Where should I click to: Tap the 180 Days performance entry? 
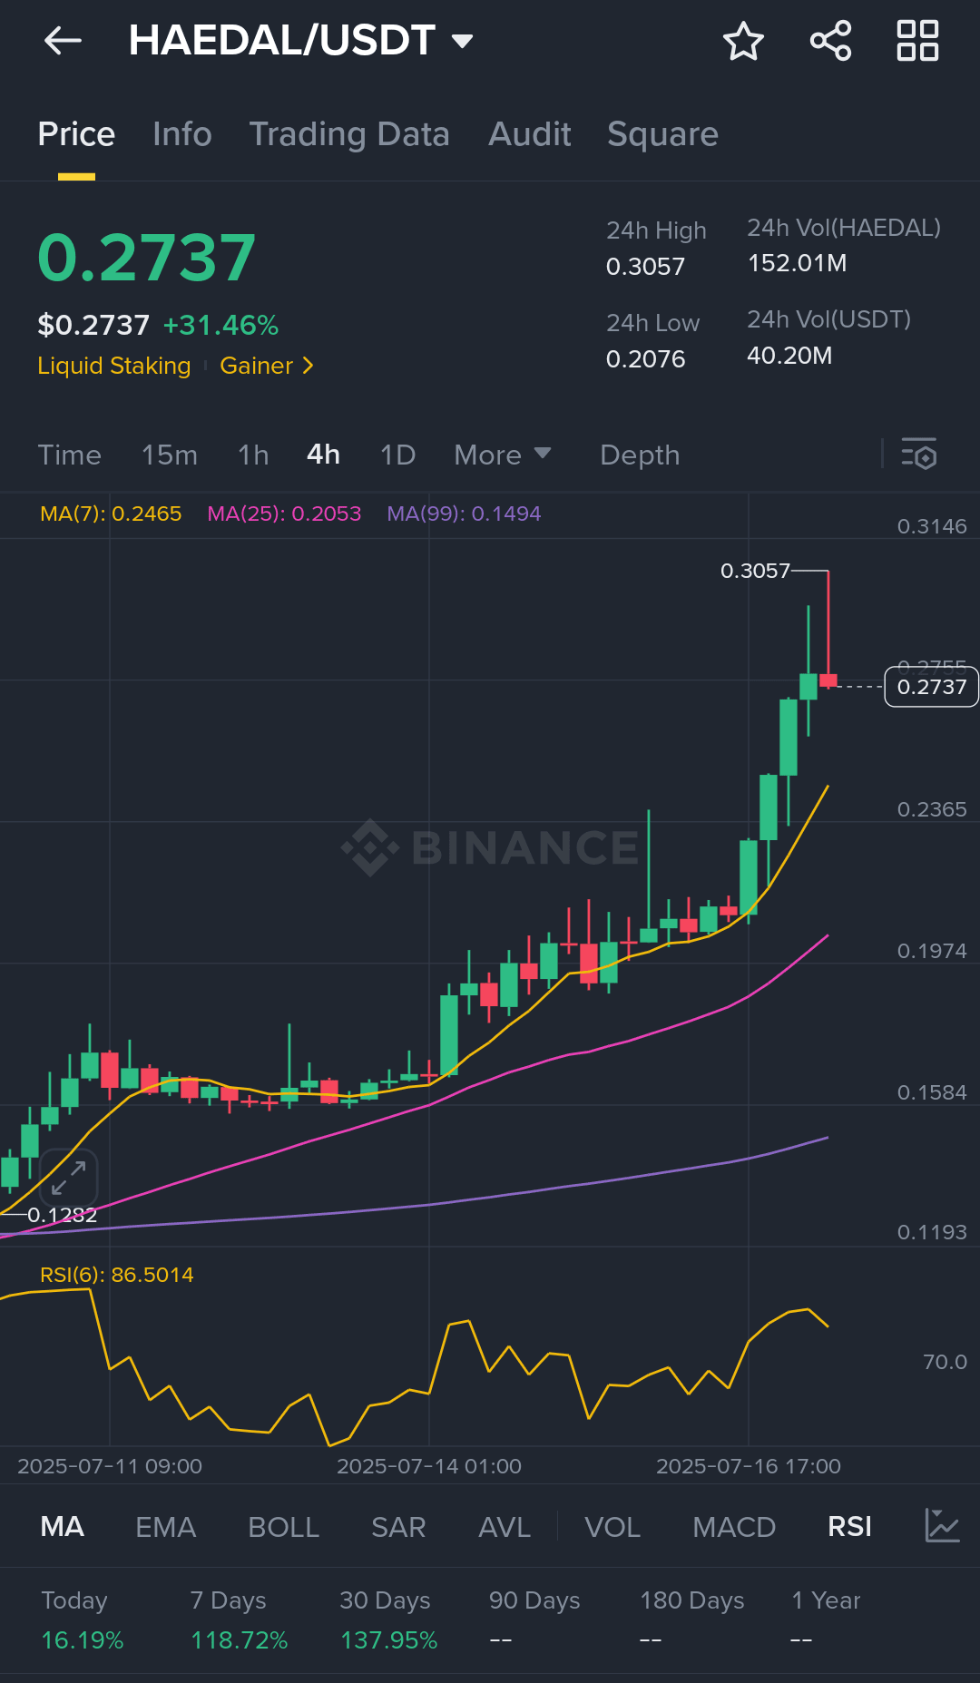691,1620
